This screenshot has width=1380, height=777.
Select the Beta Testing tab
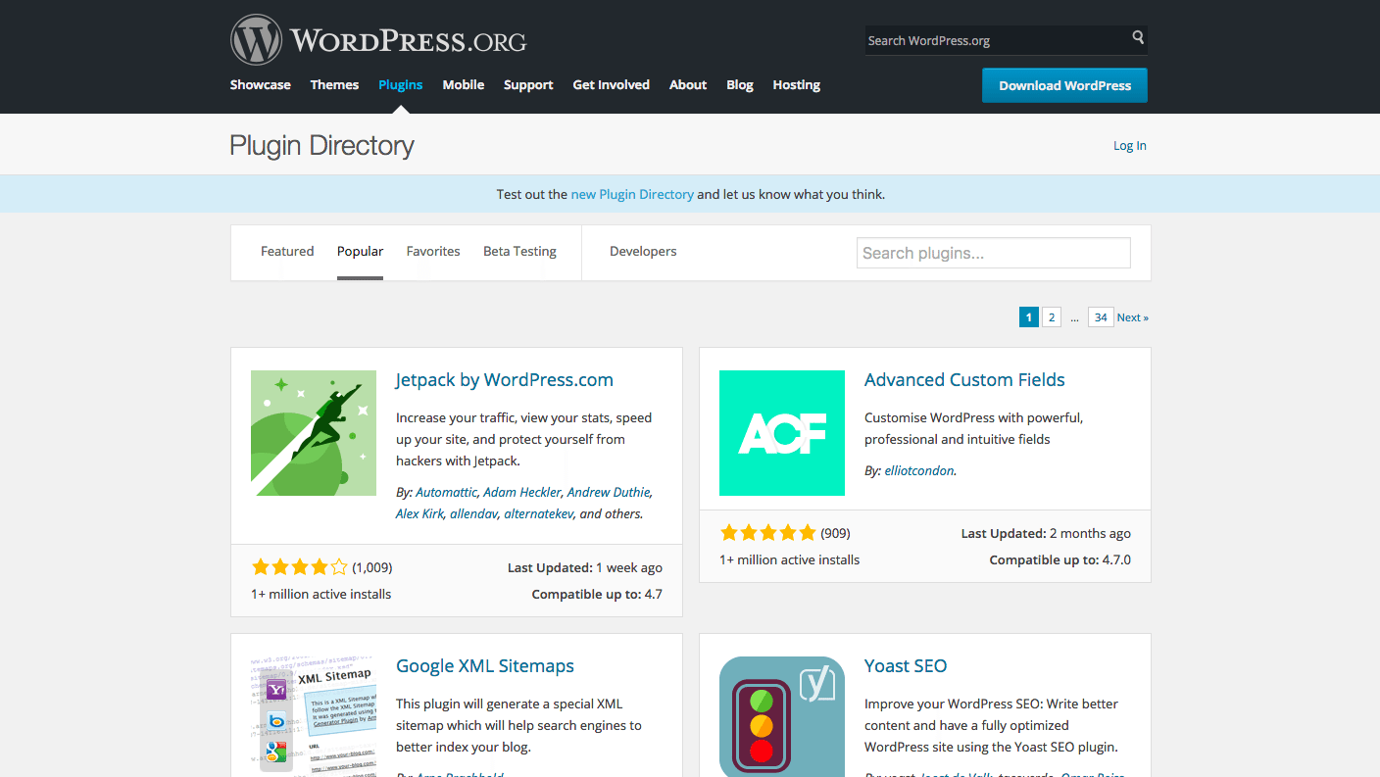[519, 251]
